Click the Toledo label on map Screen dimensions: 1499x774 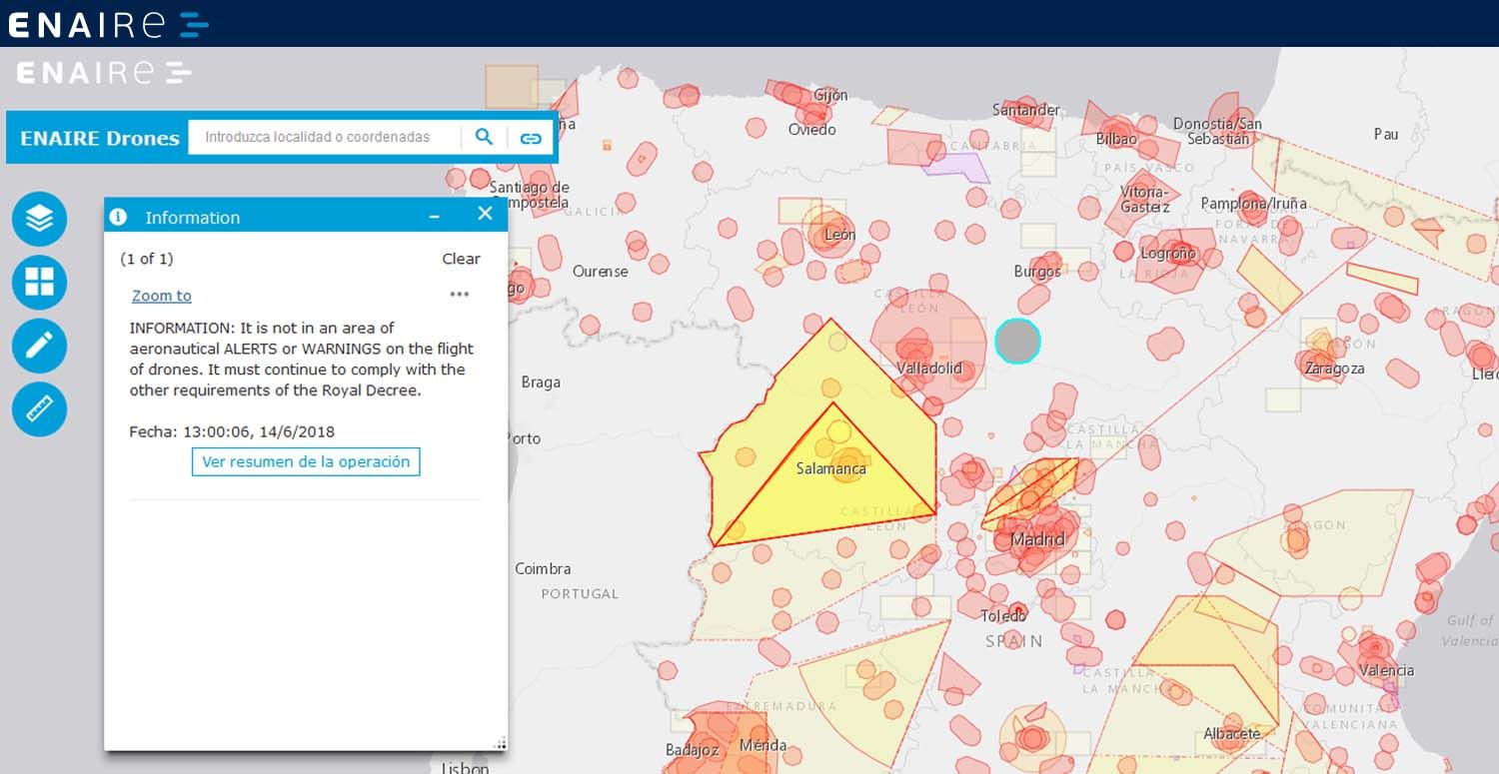[x=1002, y=615]
